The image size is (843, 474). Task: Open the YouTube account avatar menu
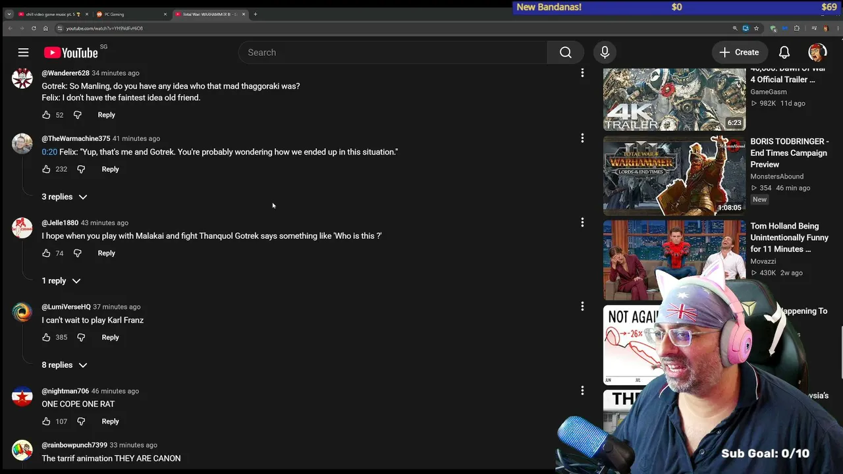pyautogui.click(x=817, y=53)
